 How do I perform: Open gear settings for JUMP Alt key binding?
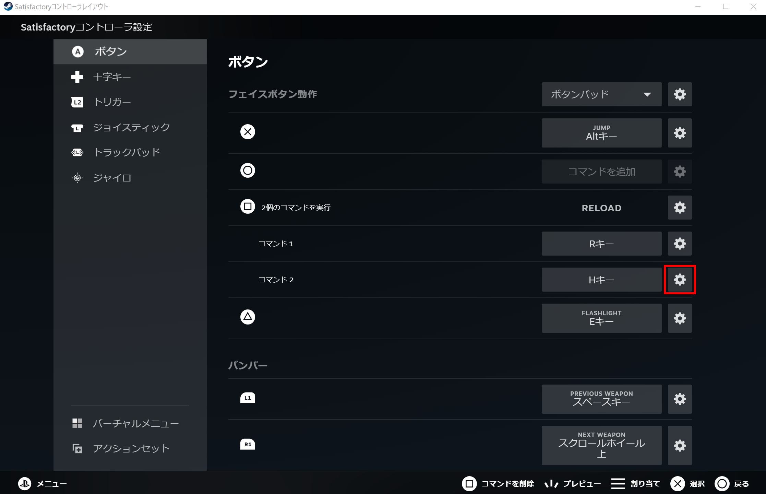point(680,133)
